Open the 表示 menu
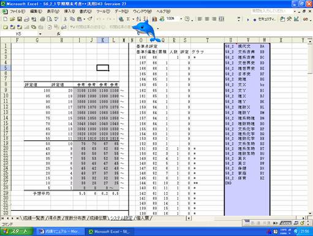313x236 pixels. pyautogui.click(x=53, y=12)
